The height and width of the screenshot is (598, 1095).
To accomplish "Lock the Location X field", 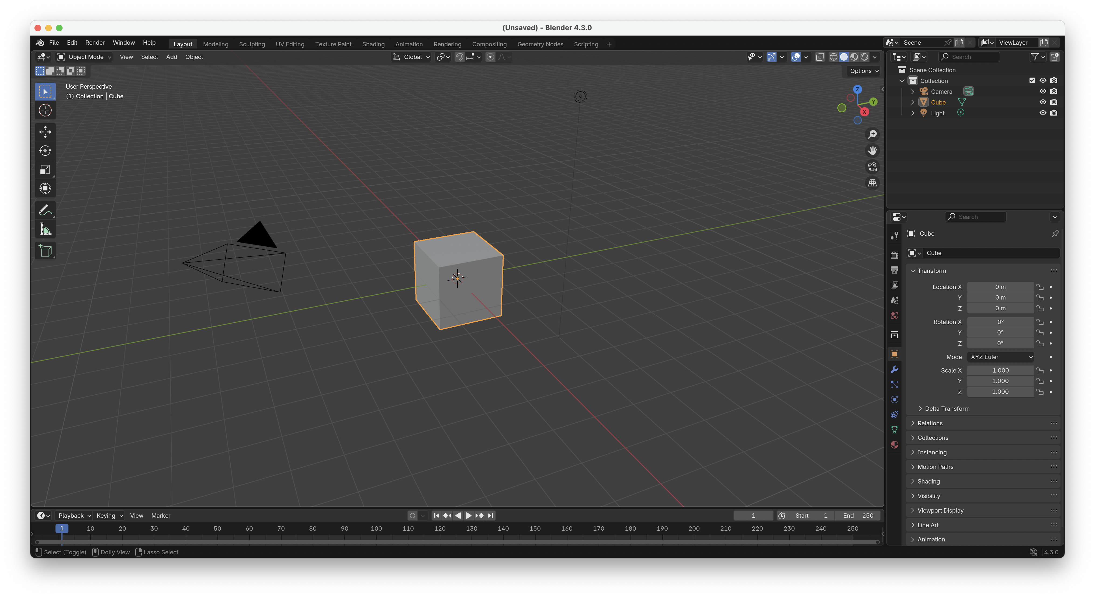I will coord(1040,287).
